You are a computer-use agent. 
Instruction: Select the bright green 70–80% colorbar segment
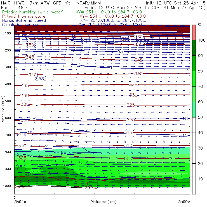pos(194,79)
